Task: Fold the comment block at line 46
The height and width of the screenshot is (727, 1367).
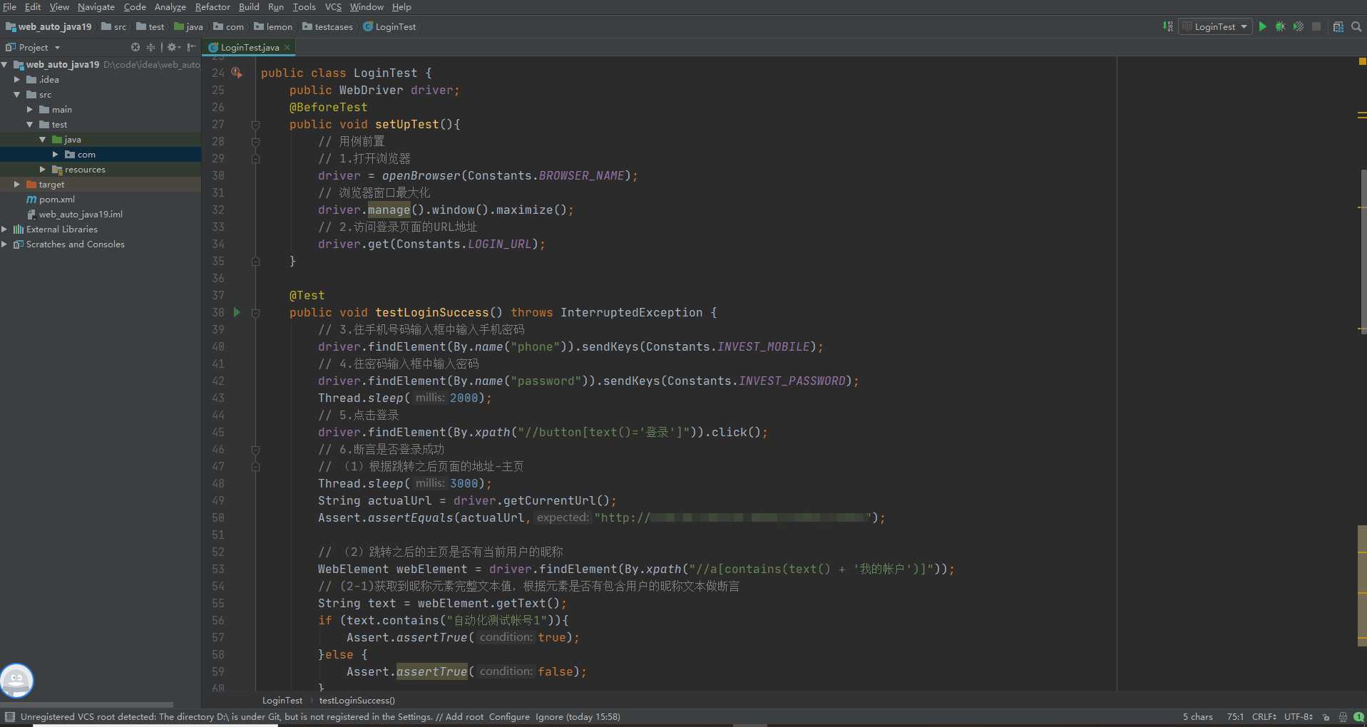Action: pyautogui.click(x=255, y=450)
